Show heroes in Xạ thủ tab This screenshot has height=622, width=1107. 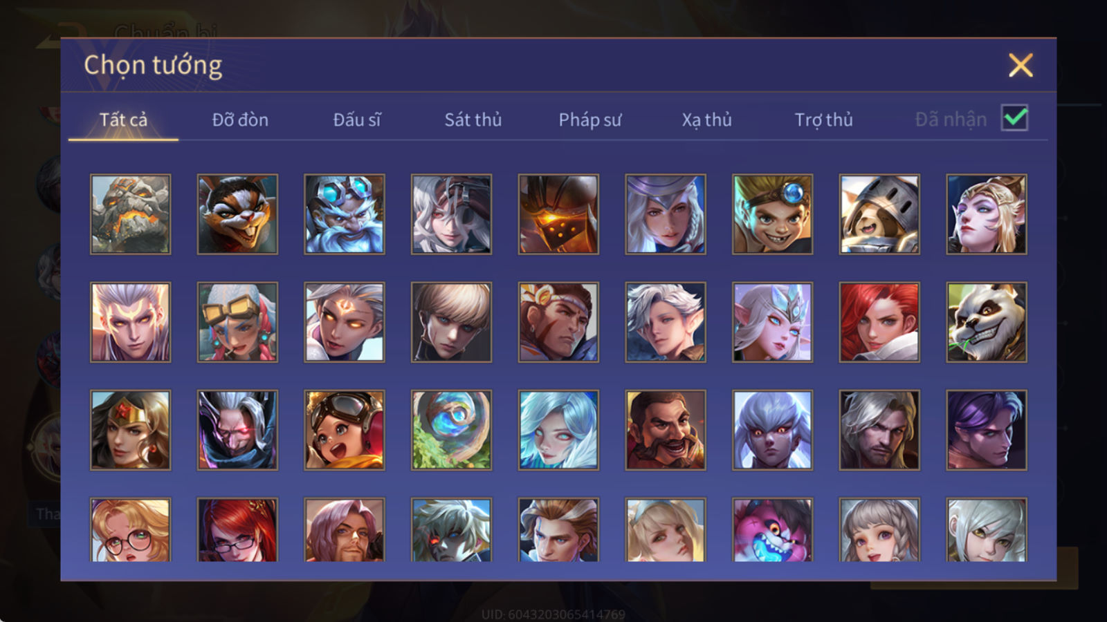click(x=706, y=120)
